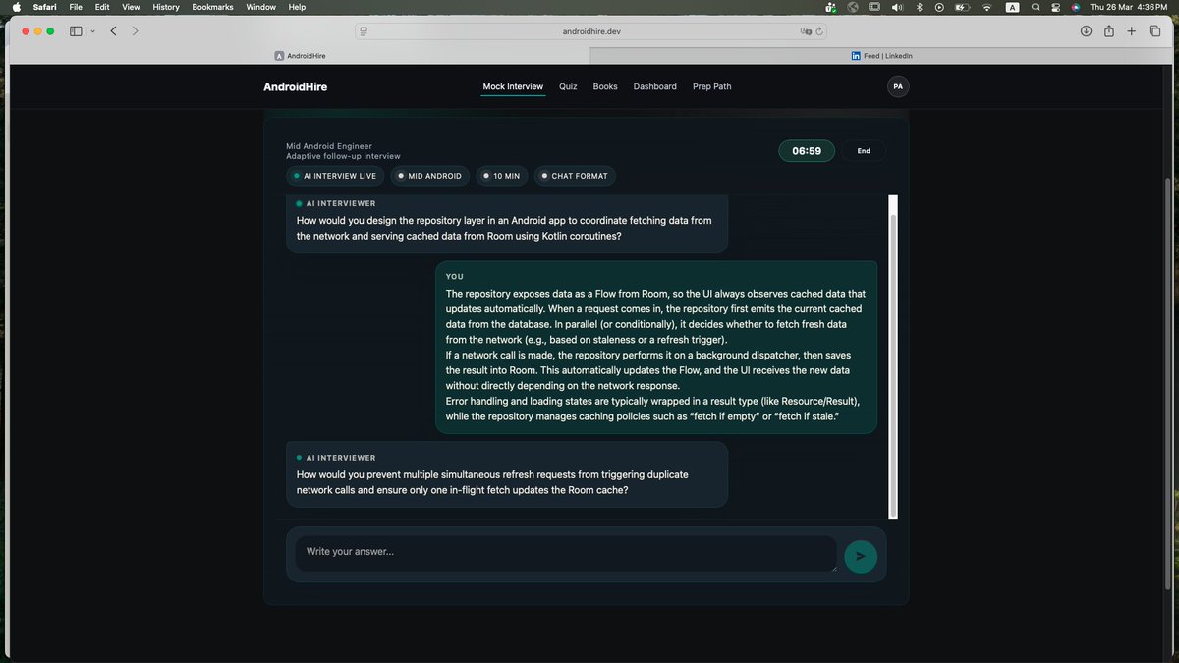Click the MID ANDROID badge

(x=429, y=176)
